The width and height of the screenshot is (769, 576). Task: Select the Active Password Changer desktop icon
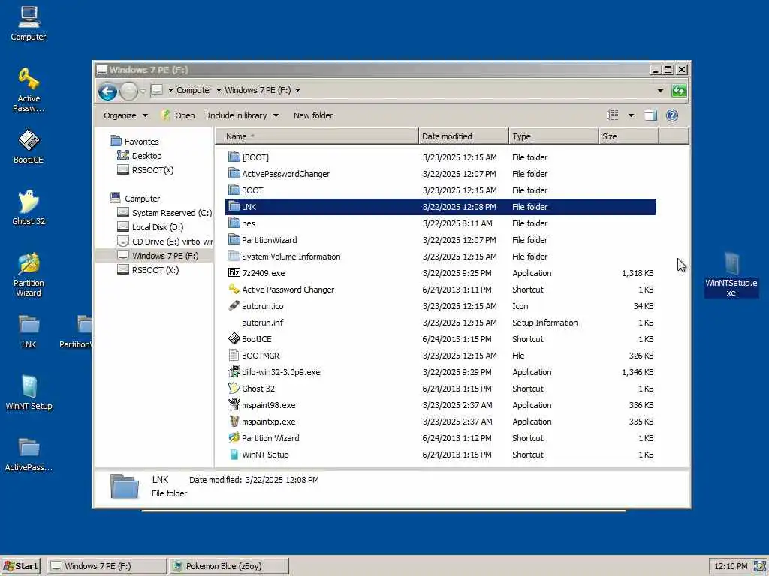tap(29, 90)
